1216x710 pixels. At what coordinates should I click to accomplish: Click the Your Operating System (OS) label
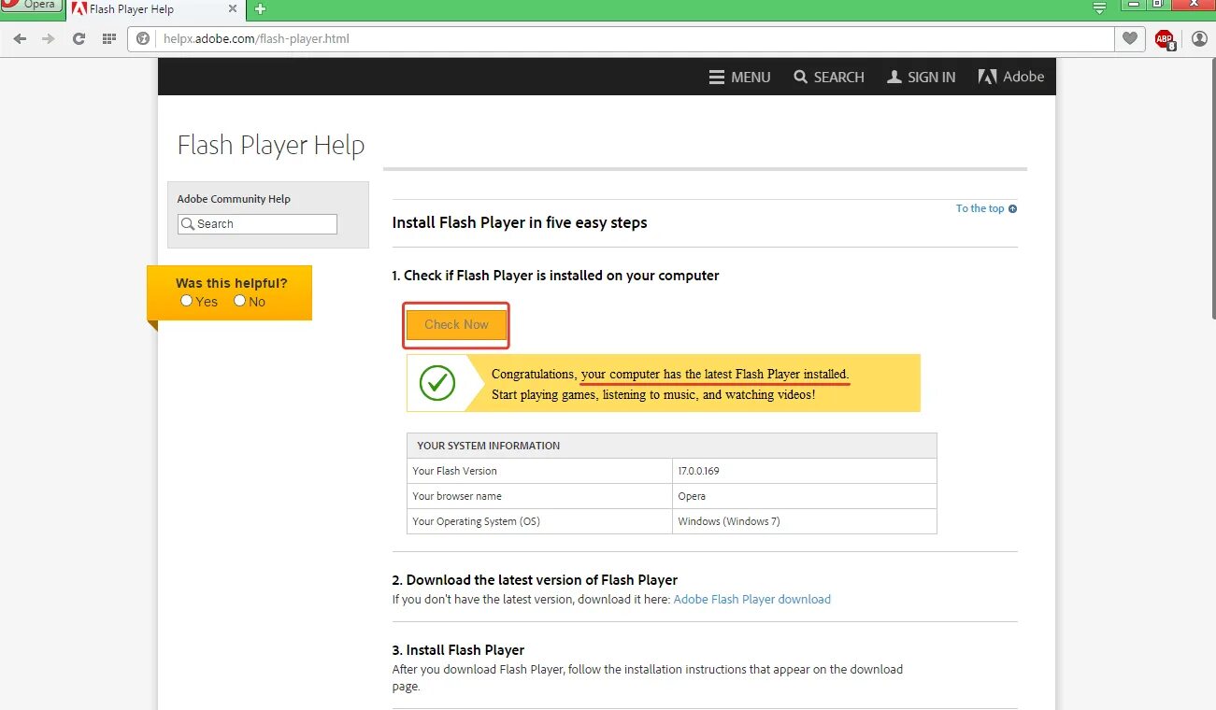coord(477,521)
